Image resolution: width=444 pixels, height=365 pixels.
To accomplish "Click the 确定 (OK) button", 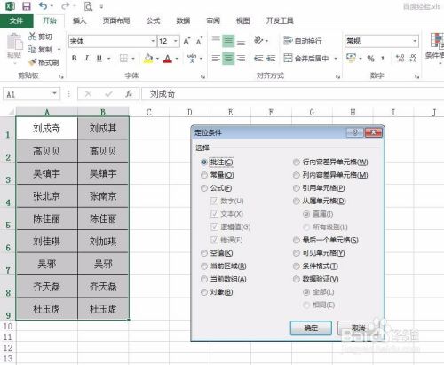I will (x=311, y=328).
